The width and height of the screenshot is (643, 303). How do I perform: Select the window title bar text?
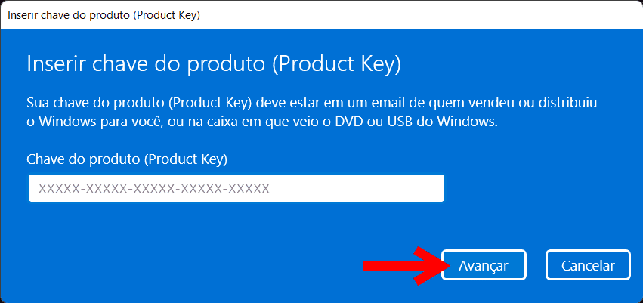tap(104, 15)
